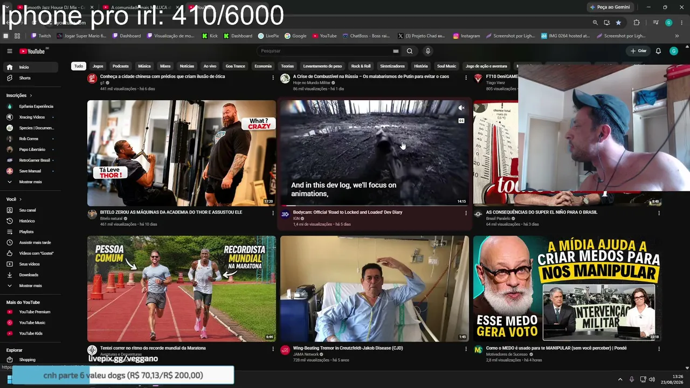Open the browser extensions puzzle icon
The height and width of the screenshot is (388, 690).
pyautogui.click(x=637, y=23)
